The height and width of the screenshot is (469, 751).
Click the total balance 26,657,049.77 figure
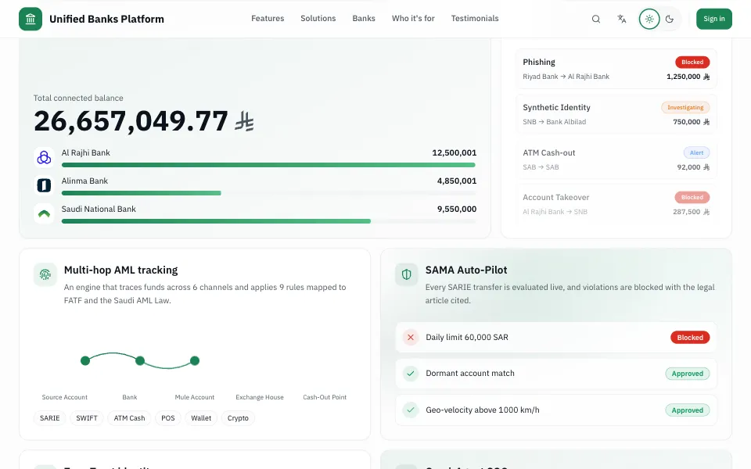pyautogui.click(x=131, y=121)
